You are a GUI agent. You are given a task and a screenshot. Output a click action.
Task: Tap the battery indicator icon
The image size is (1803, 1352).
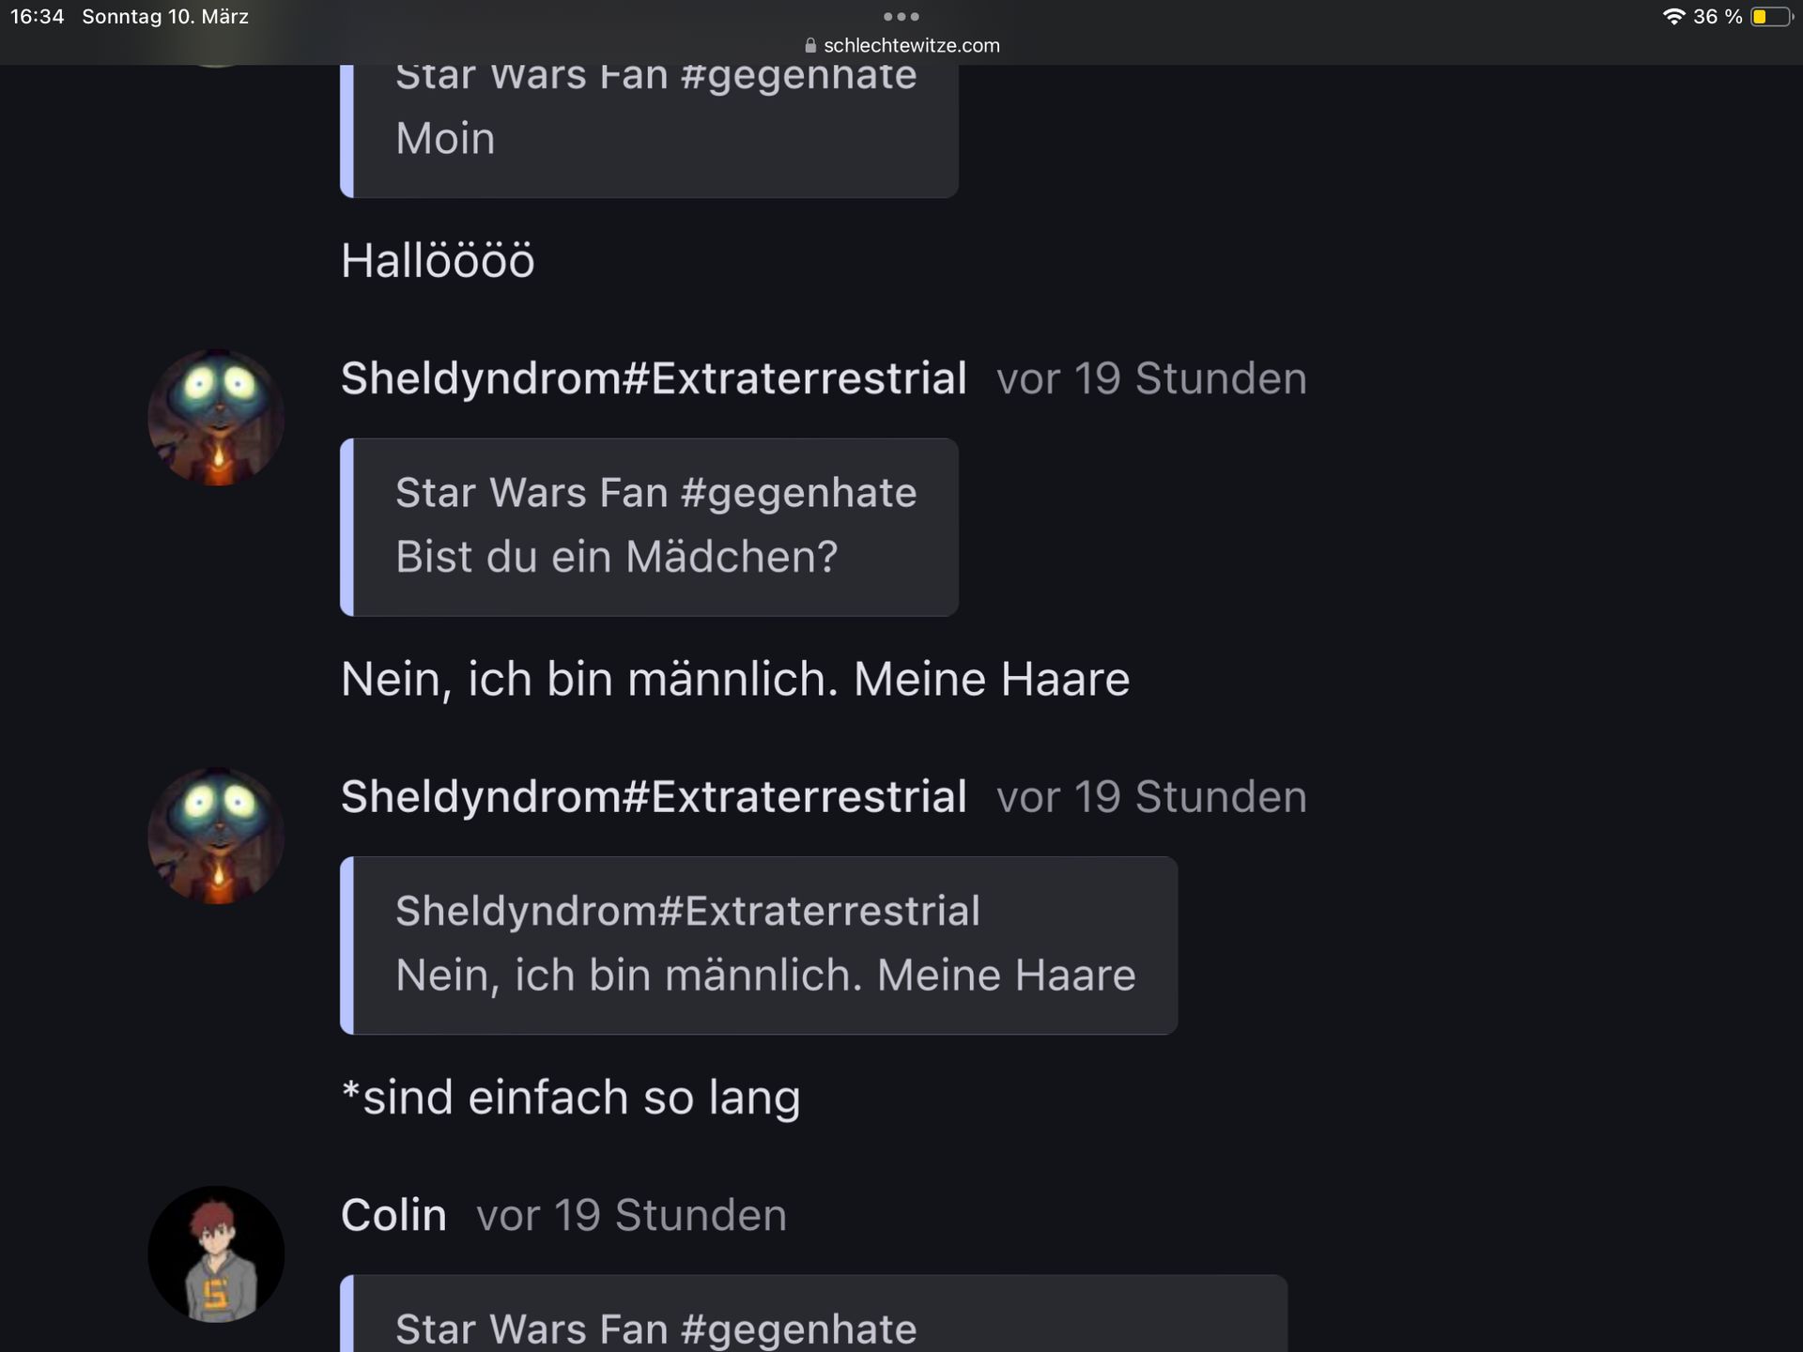[1772, 17]
